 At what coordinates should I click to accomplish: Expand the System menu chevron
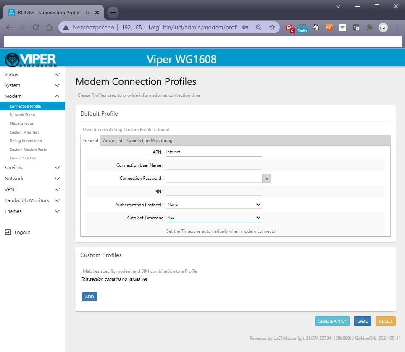[x=57, y=85]
